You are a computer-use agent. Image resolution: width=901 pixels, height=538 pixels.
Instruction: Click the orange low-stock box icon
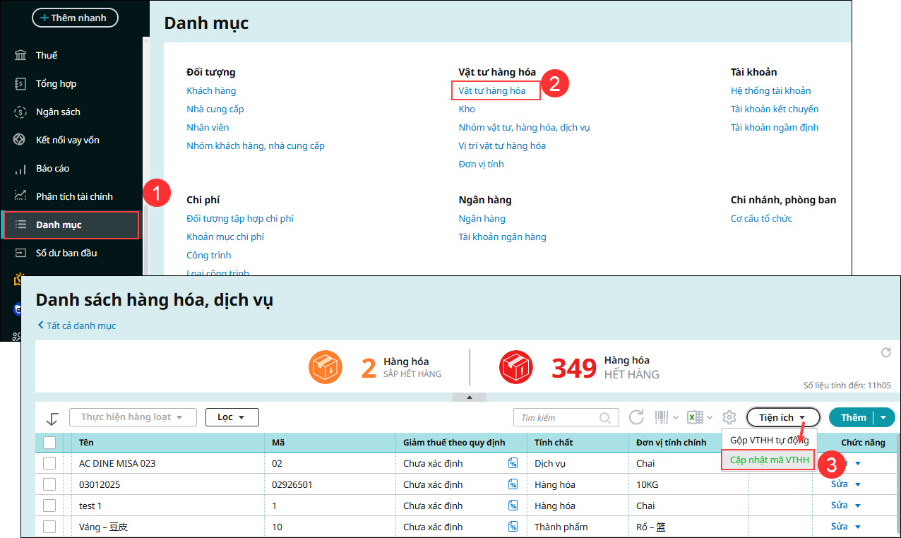pos(325,366)
